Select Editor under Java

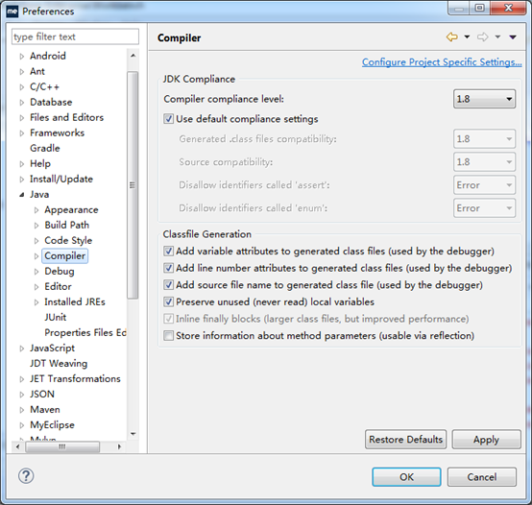58,287
